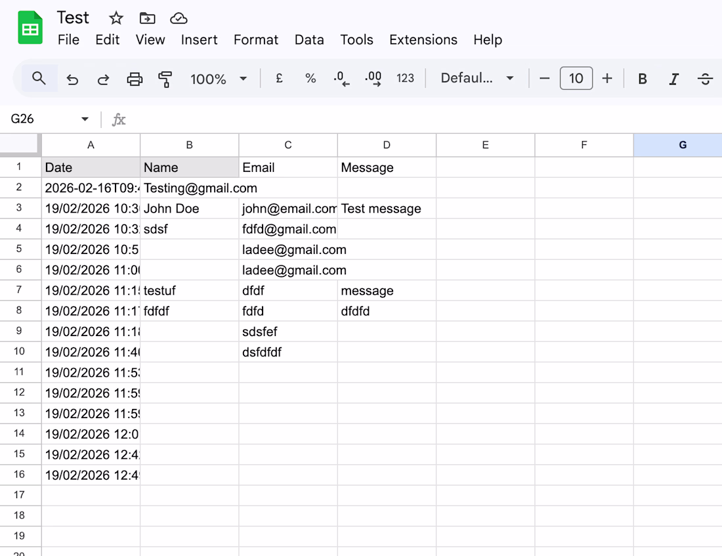Click the Date header cell
The width and height of the screenshot is (722, 556).
(91, 167)
